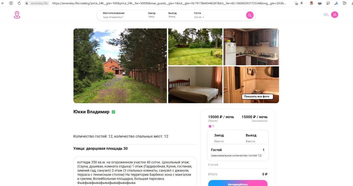Viewport: 353px width, 186px height.
Task: Open the Гости count selector in the search bar
Action: (199, 15)
